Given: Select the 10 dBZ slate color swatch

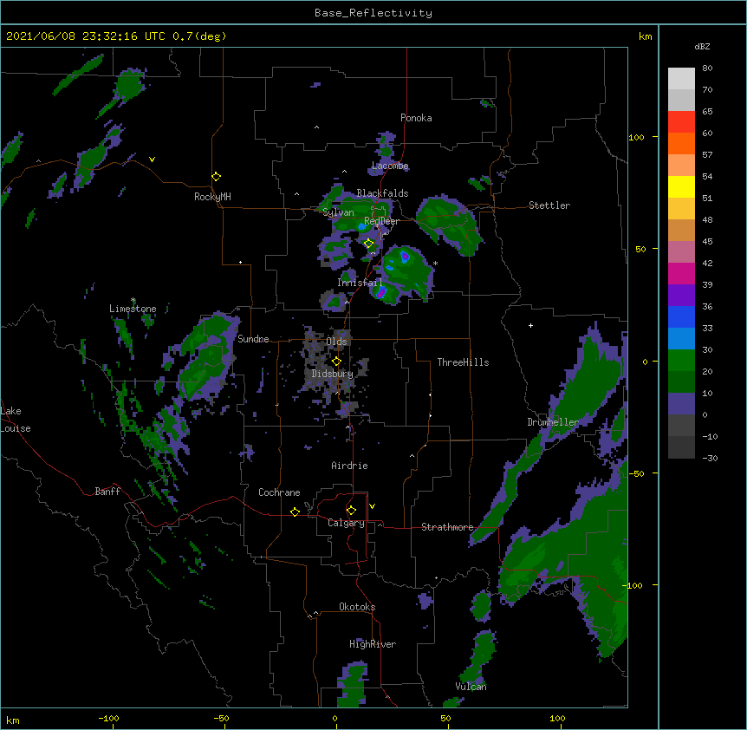Looking at the screenshot, I should point(681,404).
